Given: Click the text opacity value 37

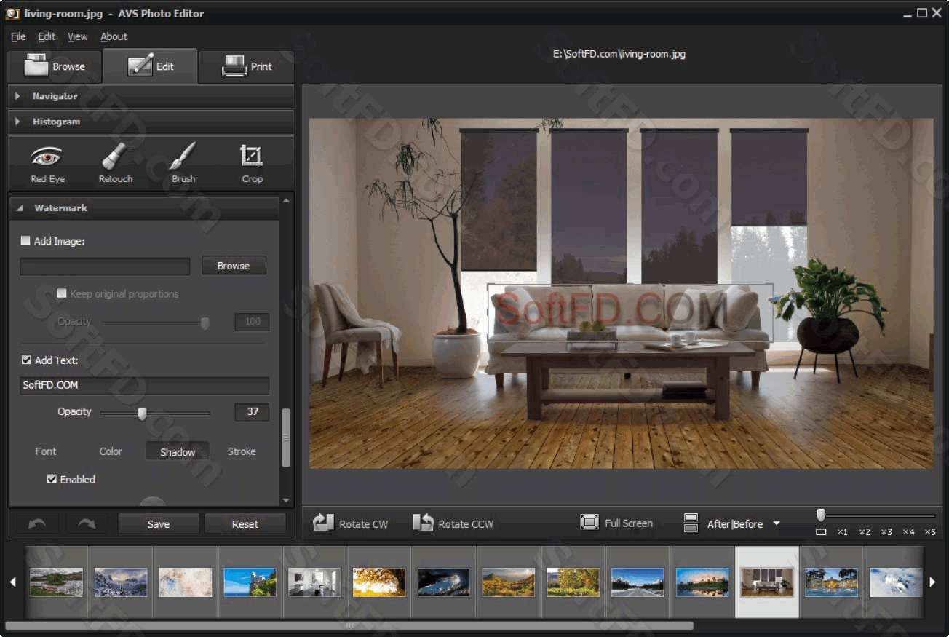Looking at the screenshot, I should (252, 412).
